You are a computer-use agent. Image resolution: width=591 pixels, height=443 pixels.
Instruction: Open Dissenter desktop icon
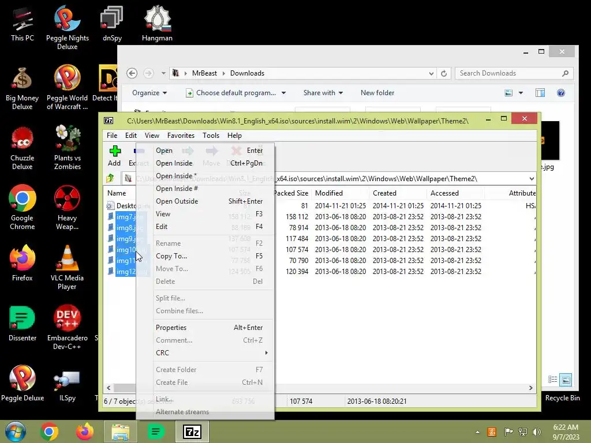[23, 323]
